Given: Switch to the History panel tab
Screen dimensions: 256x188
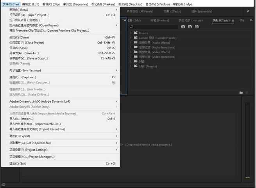Looking at the screenshot, I should click(x=190, y=20).
